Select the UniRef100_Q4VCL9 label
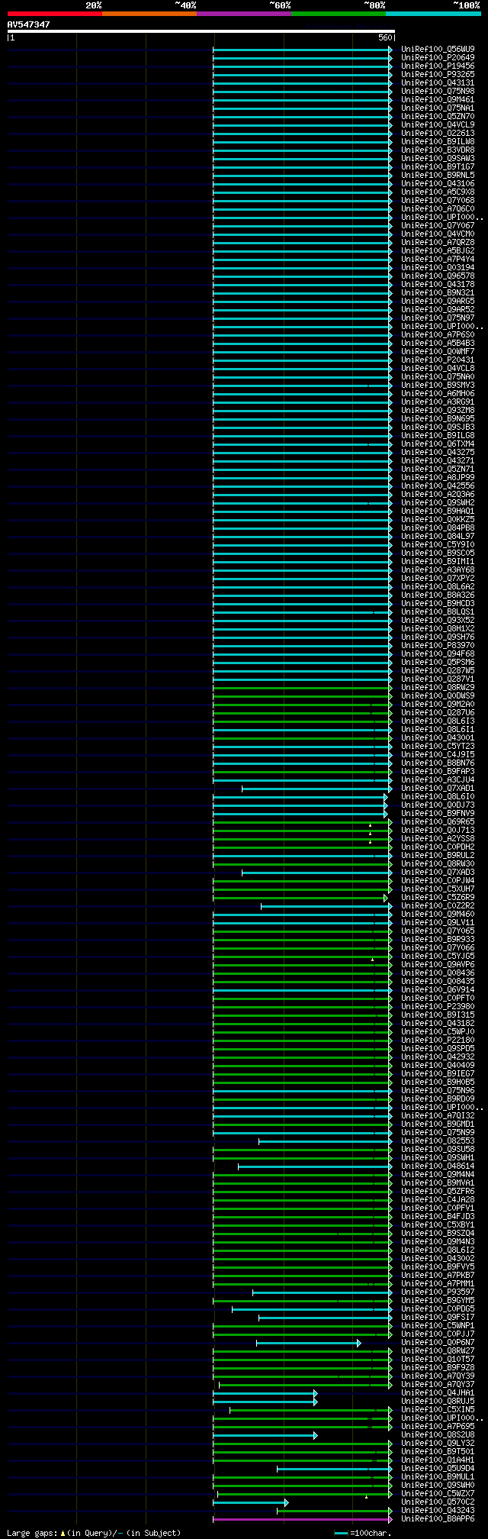 pyautogui.click(x=438, y=124)
